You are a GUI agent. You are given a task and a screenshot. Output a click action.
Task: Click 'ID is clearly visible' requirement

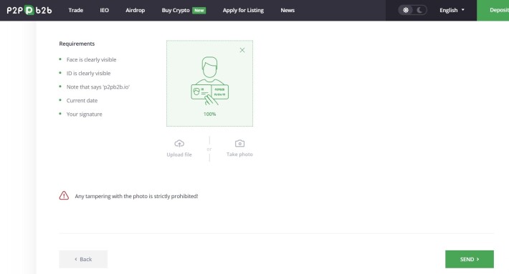click(x=88, y=73)
